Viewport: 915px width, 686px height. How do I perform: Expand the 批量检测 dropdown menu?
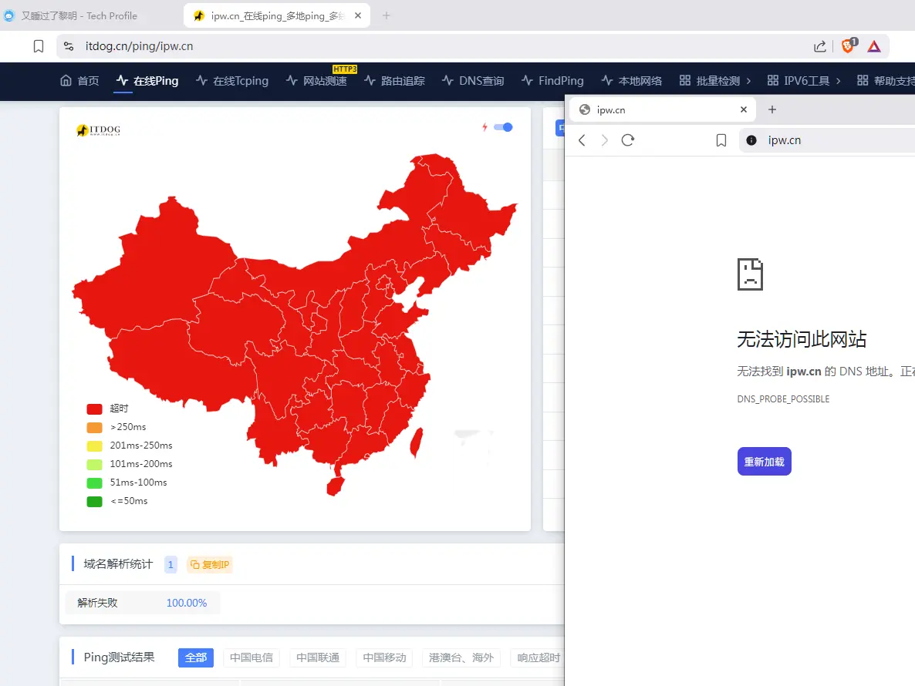coord(715,81)
